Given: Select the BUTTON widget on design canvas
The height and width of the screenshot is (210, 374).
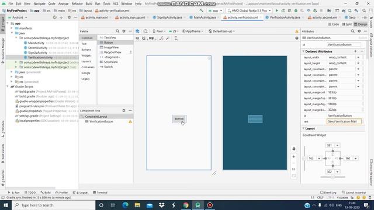Looking at the screenshot, I should 179,119.
